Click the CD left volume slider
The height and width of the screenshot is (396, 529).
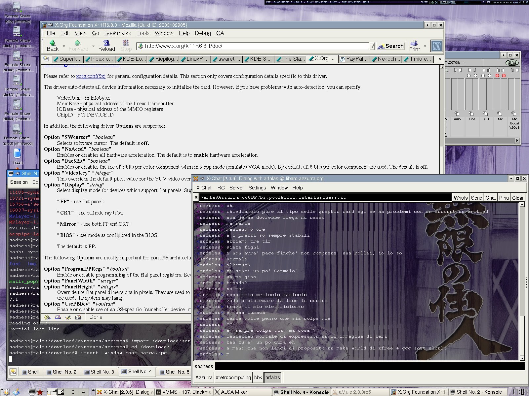pyautogui.click(x=483, y=94)
